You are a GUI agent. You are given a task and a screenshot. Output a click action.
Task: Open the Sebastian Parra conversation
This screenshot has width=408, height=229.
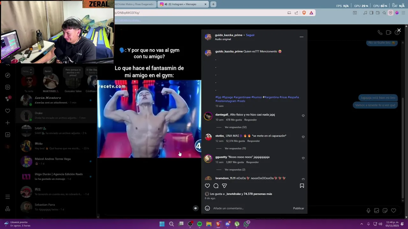coord(56,207)
